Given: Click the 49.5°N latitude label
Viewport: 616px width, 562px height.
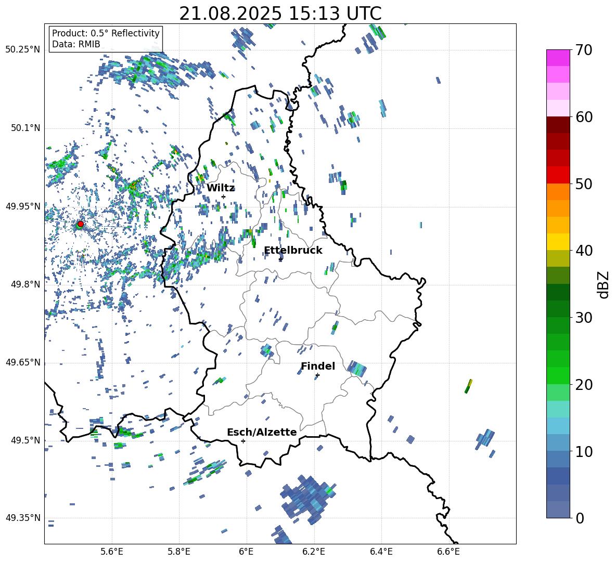Looking at the screenshot, I should pos(25,440).
